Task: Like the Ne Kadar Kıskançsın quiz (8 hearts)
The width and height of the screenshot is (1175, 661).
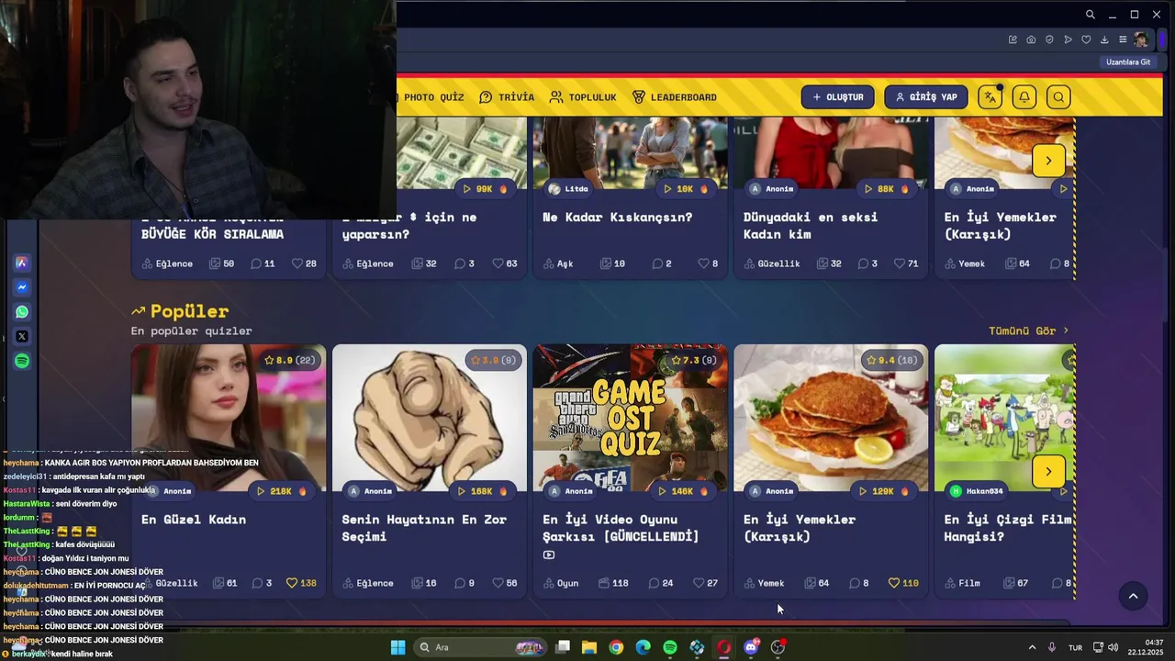Action: pos(703,263)
